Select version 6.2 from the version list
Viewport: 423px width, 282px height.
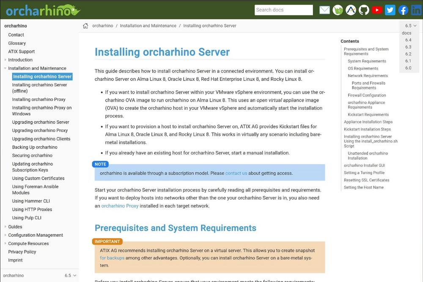coord(408,54)
